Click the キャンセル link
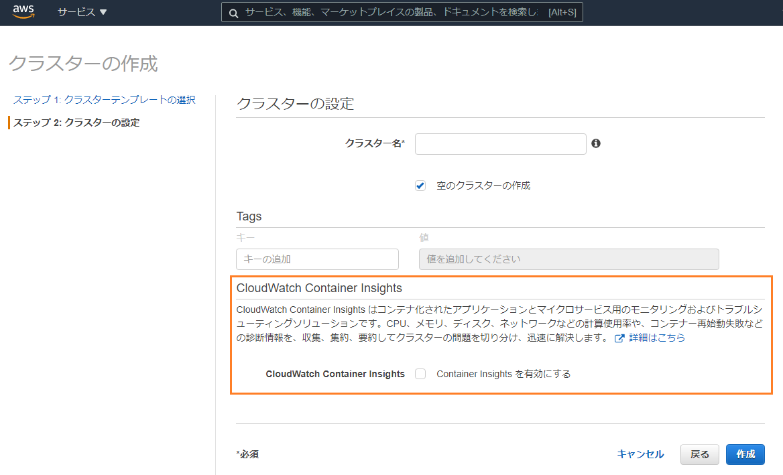The image size is (783, 475). pyautogui.click(x=640, y=454)
